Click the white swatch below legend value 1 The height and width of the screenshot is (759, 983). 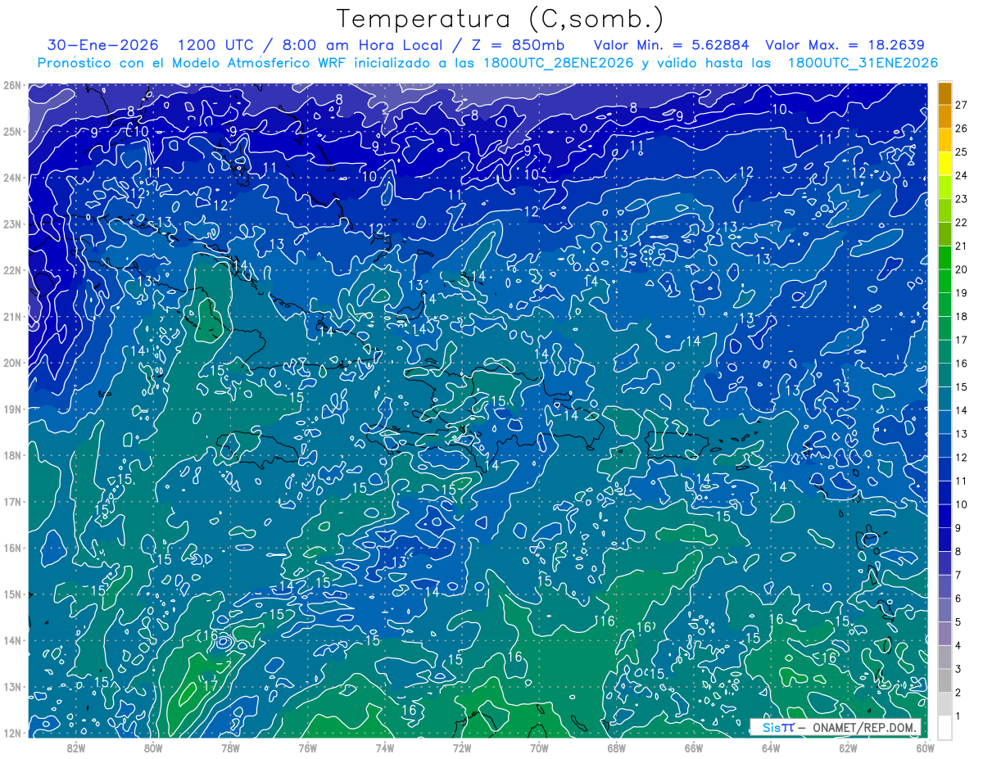944,727
